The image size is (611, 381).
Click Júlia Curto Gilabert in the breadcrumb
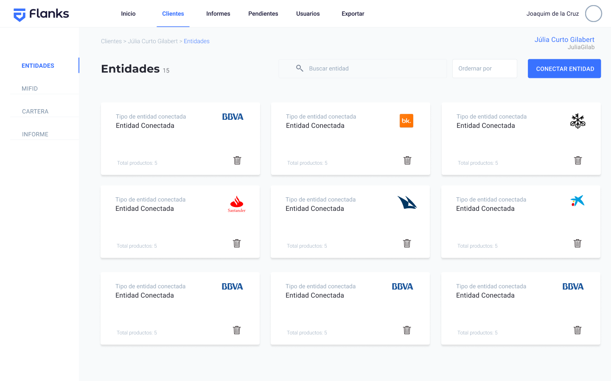coord(153,41)
